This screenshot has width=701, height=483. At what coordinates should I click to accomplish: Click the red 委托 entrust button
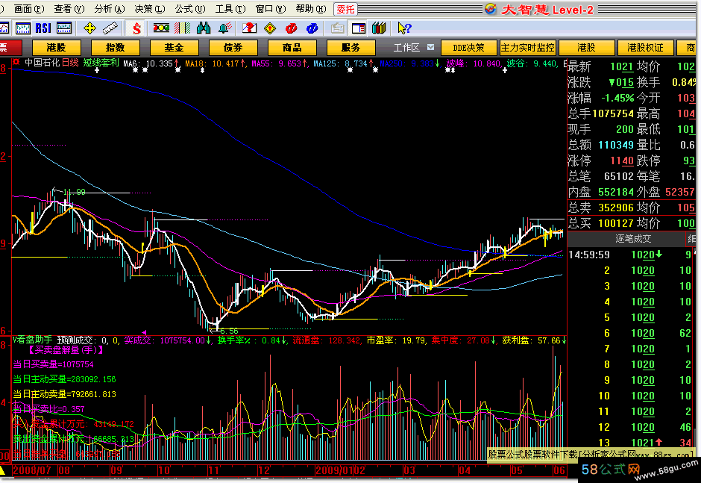click(x=345, y=10)
